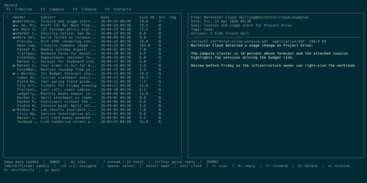Switch to the F3 Cleanup tab

(85, 9)
